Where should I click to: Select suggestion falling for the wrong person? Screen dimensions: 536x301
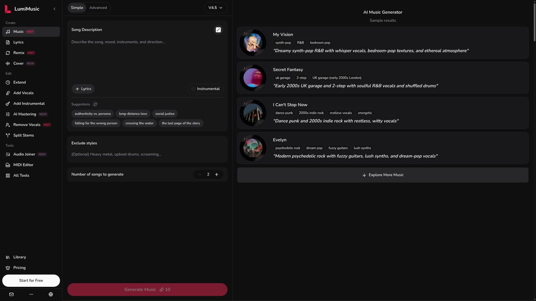pyautogui.click(x=96, y=123)
